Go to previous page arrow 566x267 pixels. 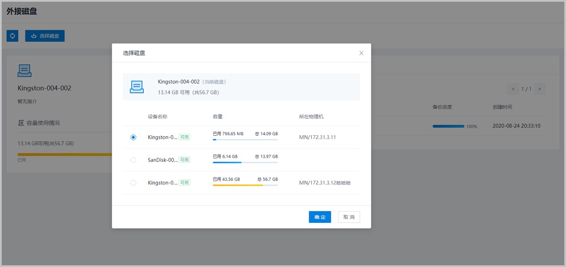[513, 89]
